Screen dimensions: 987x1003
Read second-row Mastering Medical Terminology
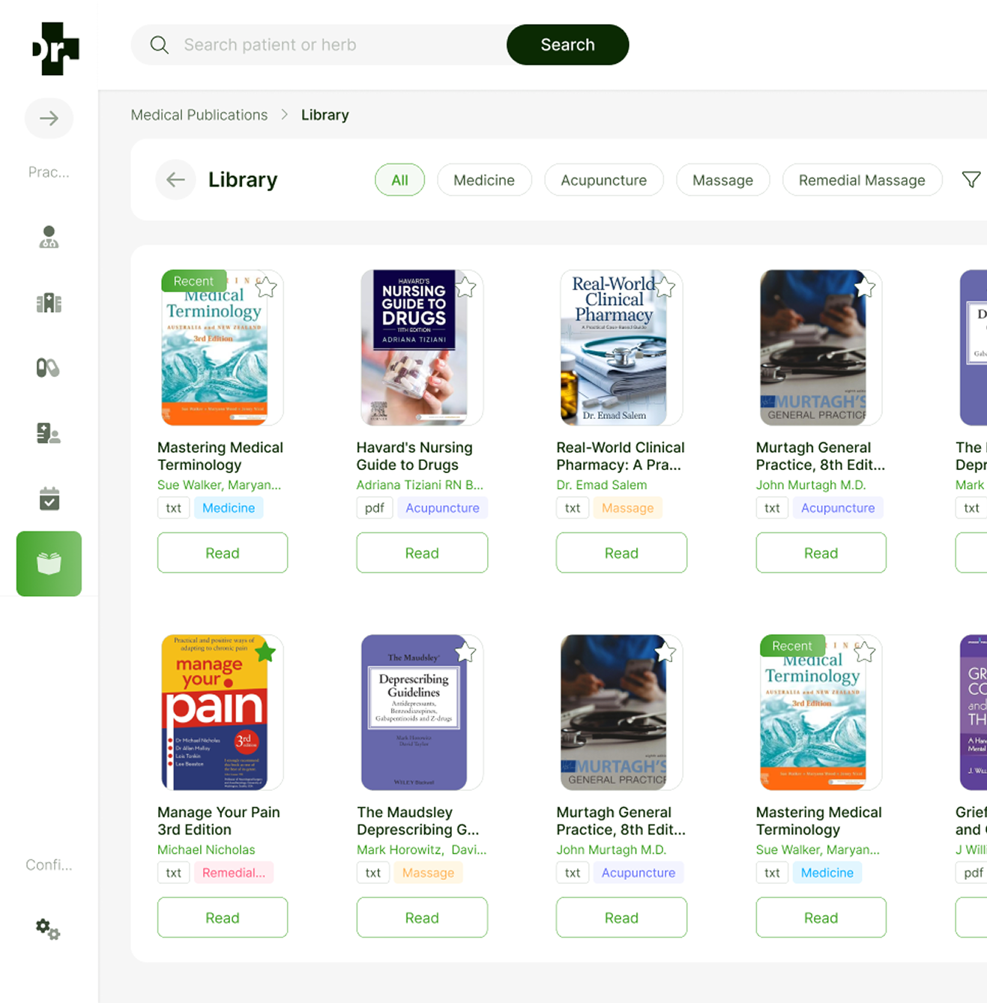pyautogui.click(x=821, y=918)
